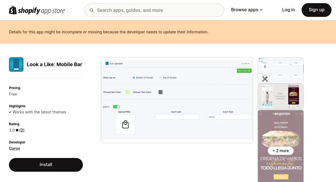Click the star rating icon
The width and height of the screenshot is (336, 182).
coord(17,130)
